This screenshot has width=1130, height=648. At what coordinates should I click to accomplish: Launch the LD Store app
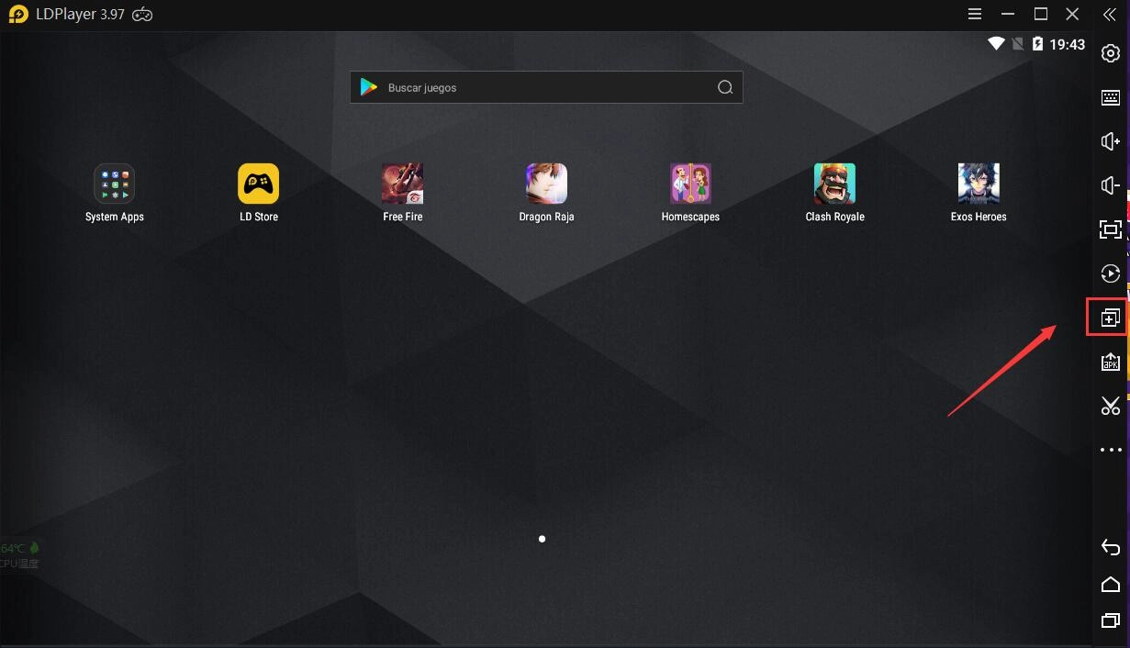258,184
